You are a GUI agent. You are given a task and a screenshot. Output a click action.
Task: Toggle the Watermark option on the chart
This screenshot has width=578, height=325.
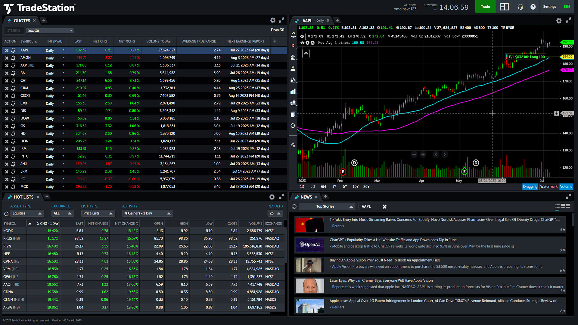548,187
